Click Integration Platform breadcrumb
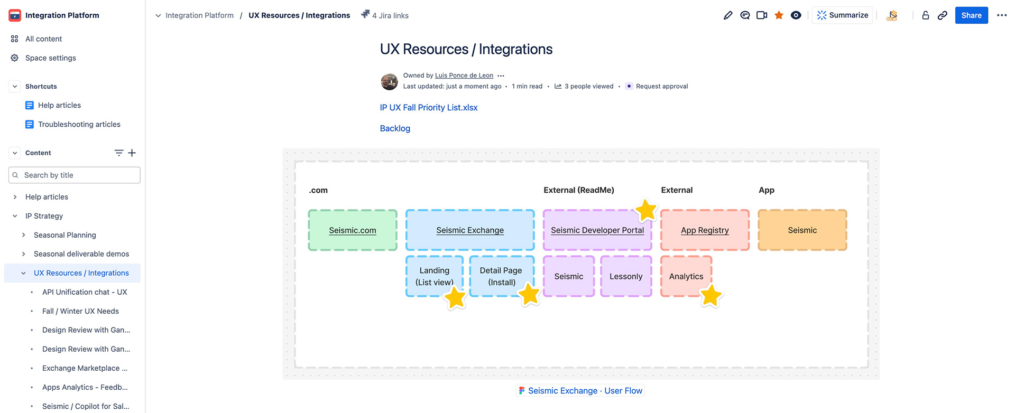The image size is (1015, 413). (x=199, y=15)
